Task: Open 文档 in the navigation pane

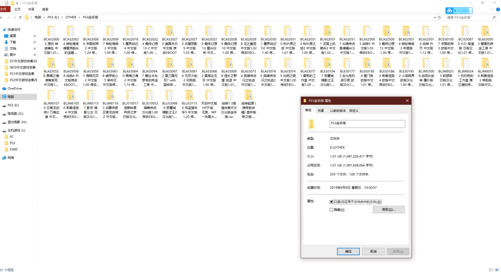Action: click(13, 48)
